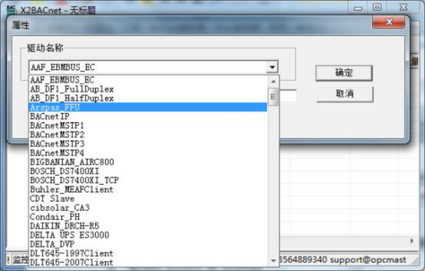Pick the BACnetMSTP3 driver
The width and height of the screenshot is (425, 271).
[x=148, y=144]
